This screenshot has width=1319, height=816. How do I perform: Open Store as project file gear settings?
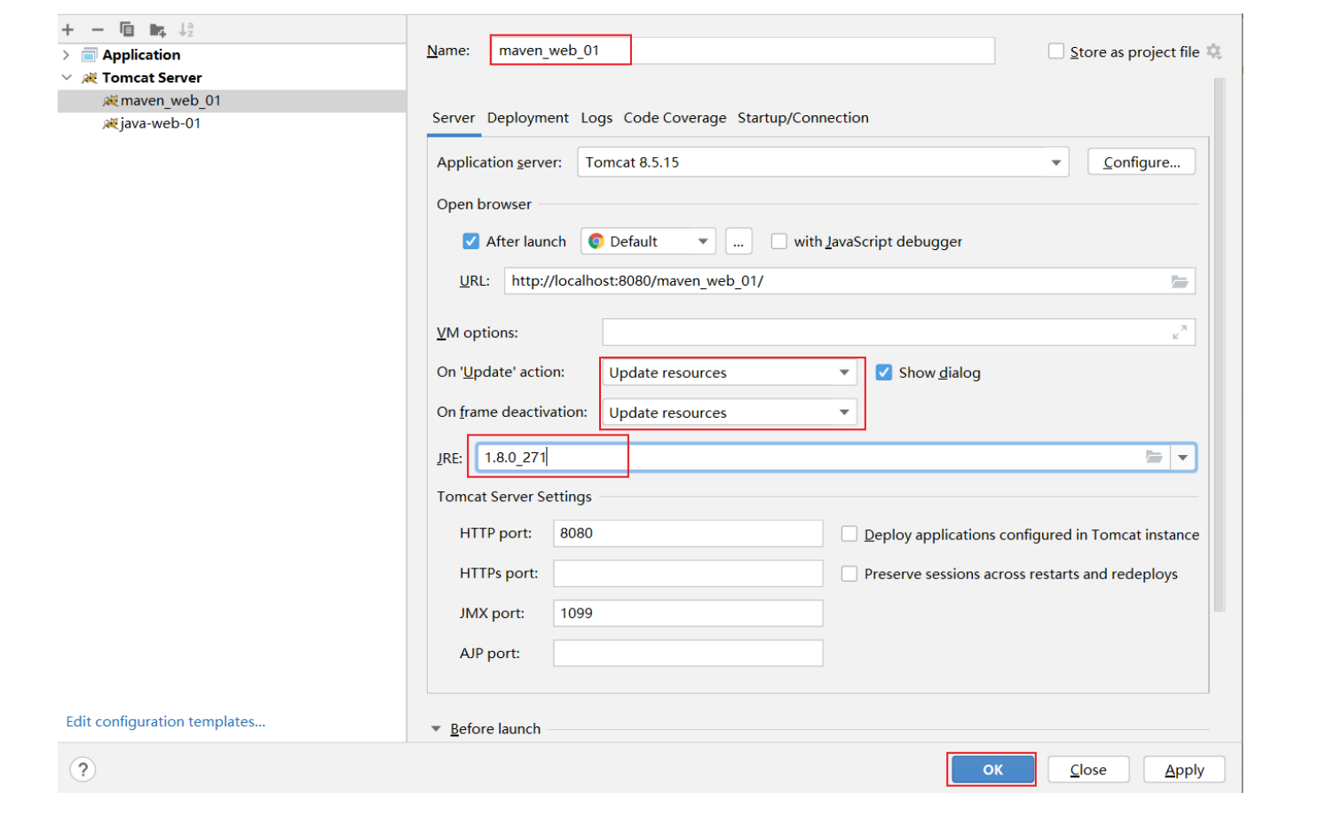pos(1214,51)
